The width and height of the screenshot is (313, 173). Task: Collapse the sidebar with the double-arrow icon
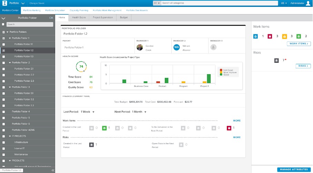pos(53,170)
